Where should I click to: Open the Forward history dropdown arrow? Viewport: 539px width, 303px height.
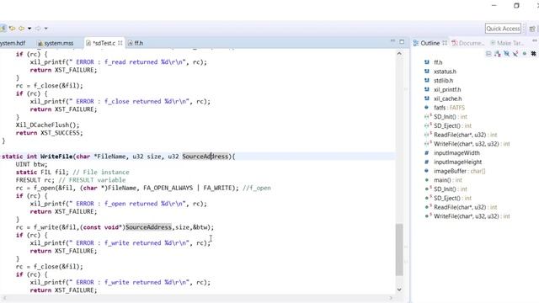(46, 29)
